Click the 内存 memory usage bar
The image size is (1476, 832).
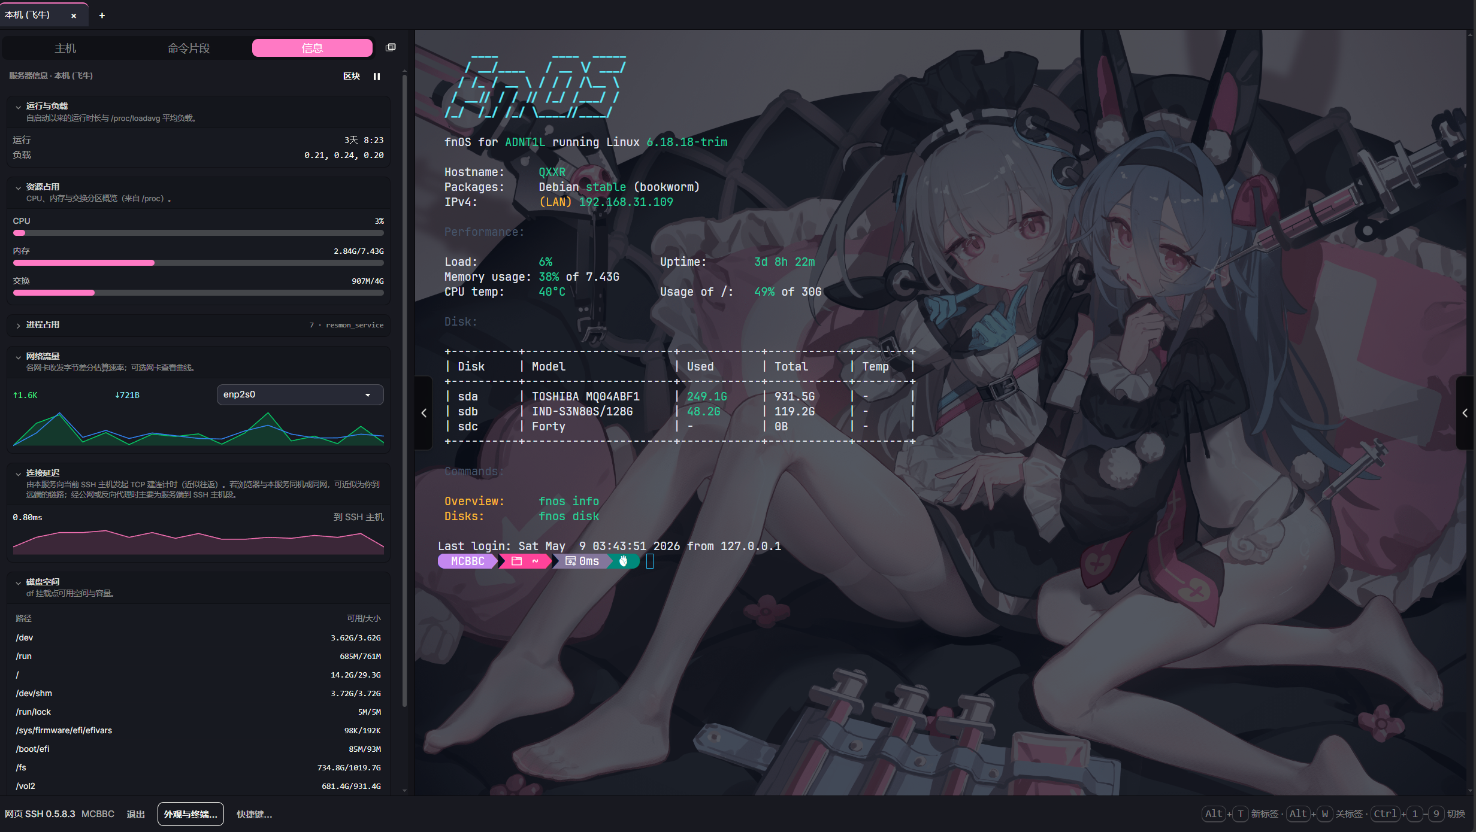[x=198, y=263]
